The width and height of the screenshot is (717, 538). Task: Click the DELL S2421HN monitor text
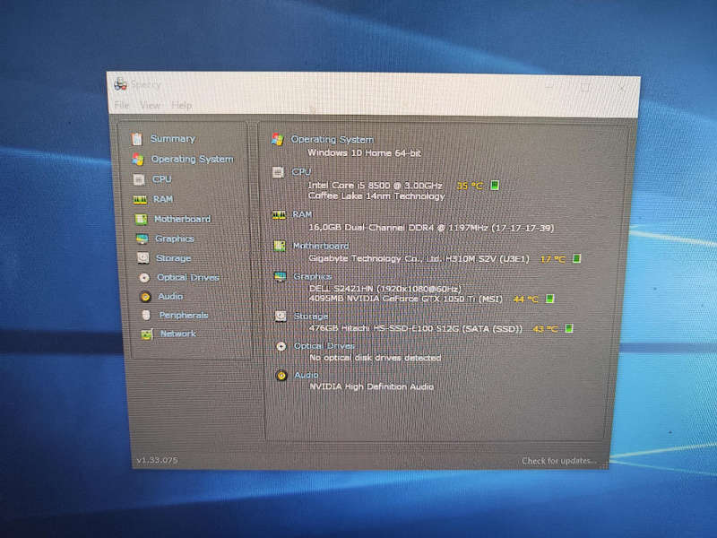[x=385, y=288]
